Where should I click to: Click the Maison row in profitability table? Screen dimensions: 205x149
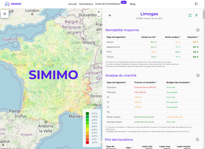110,42
